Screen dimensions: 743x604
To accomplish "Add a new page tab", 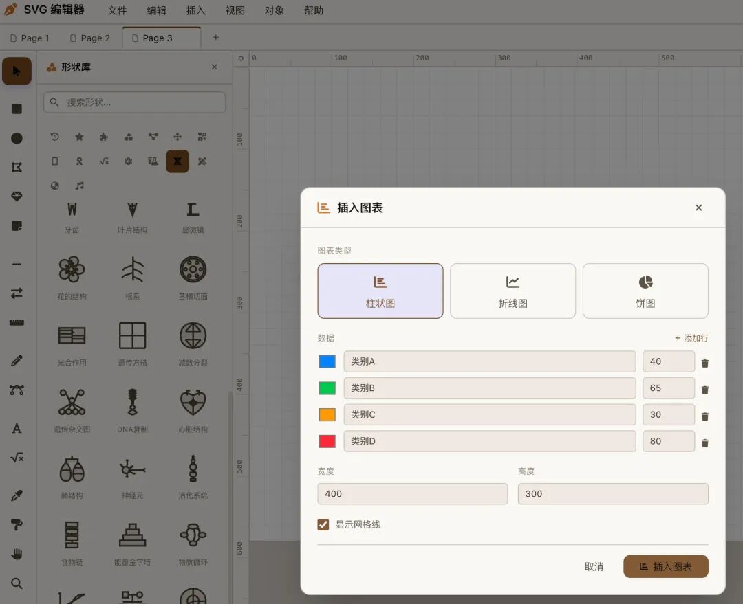I will (215, 37).
